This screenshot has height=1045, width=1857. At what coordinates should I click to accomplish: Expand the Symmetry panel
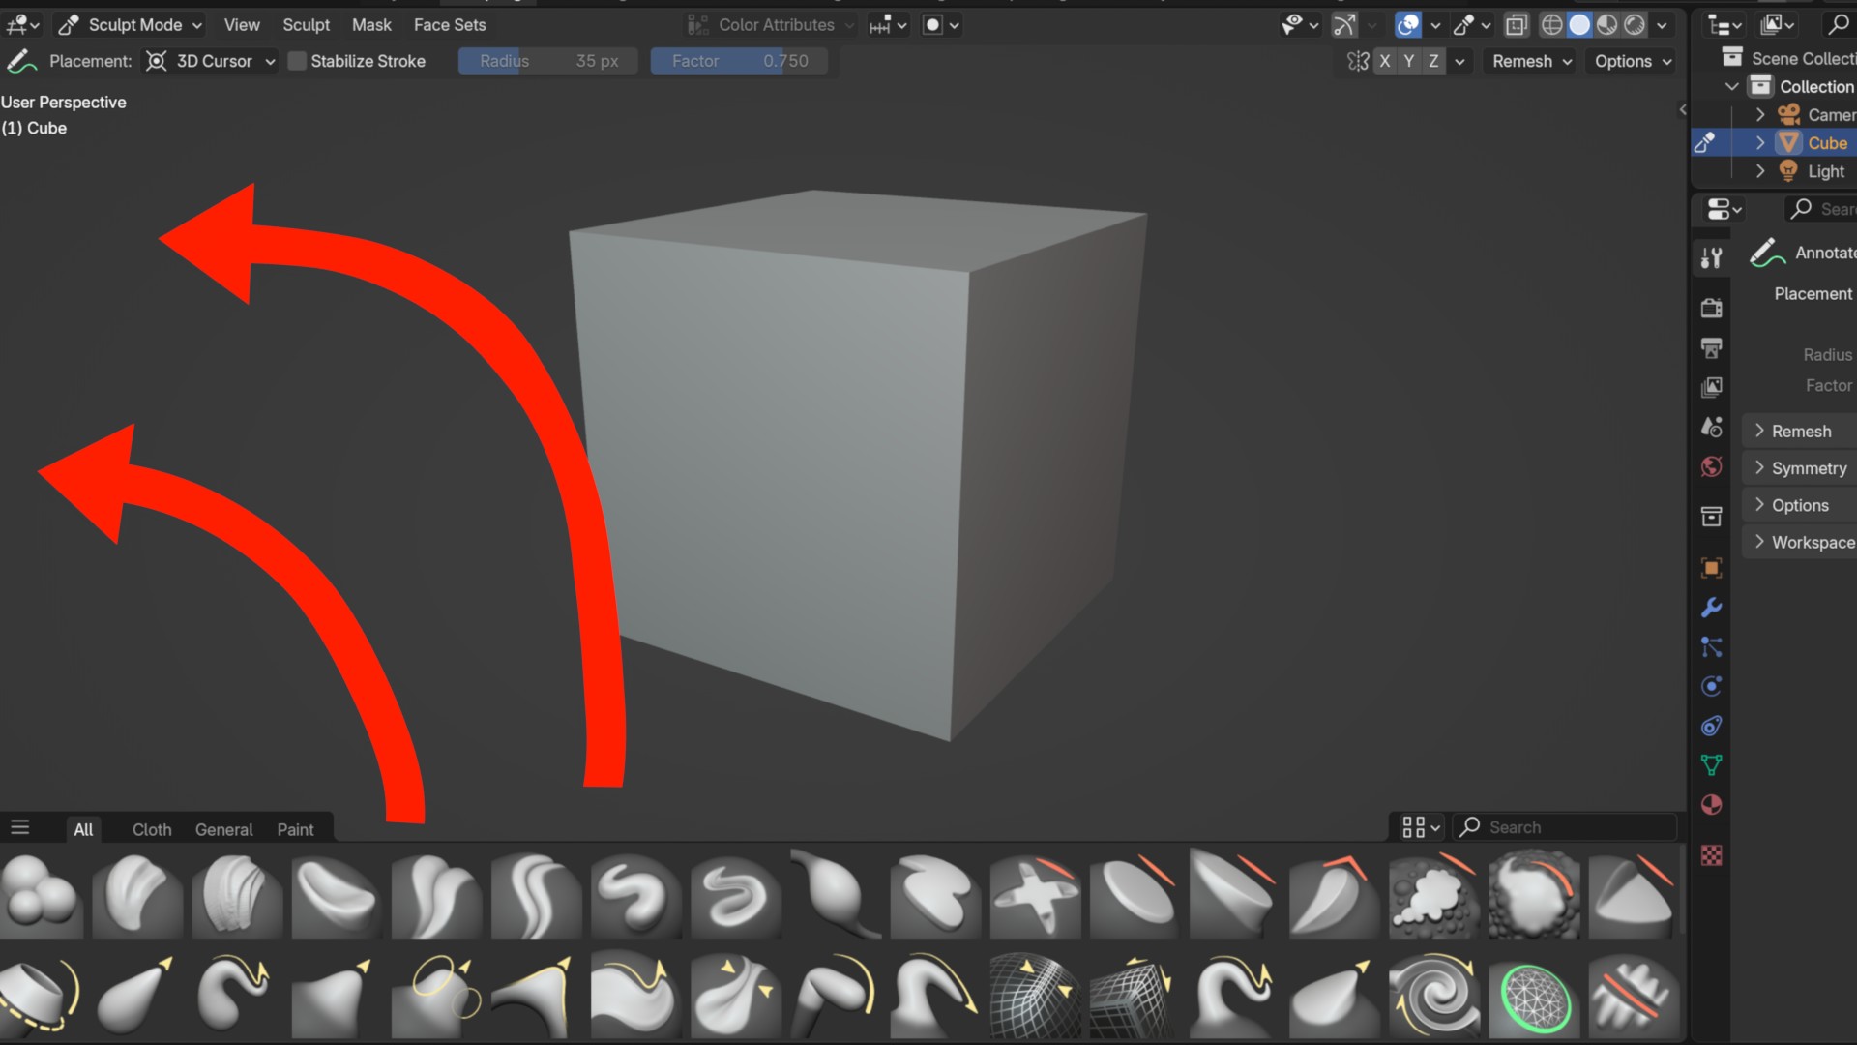click(x=1799, y=468)
